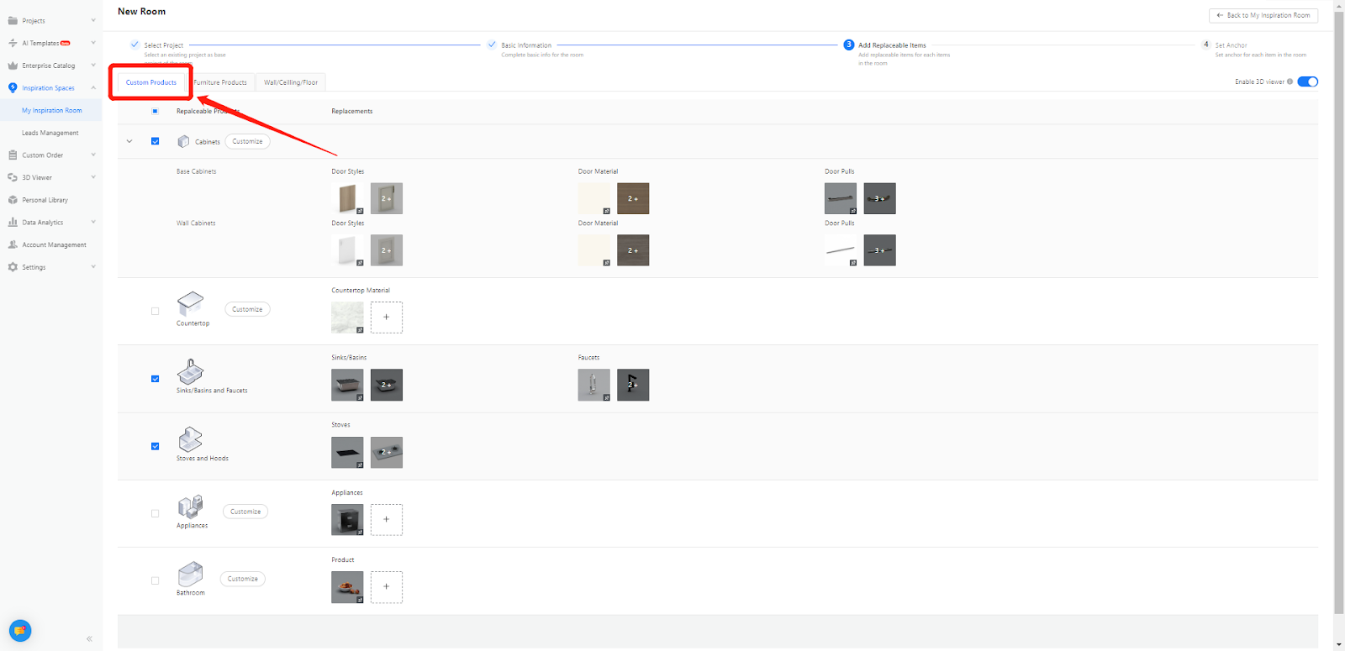1345x651 pixels.
Task: Add a Bathroom product with plus icon
Action: [x=386, y=586]
